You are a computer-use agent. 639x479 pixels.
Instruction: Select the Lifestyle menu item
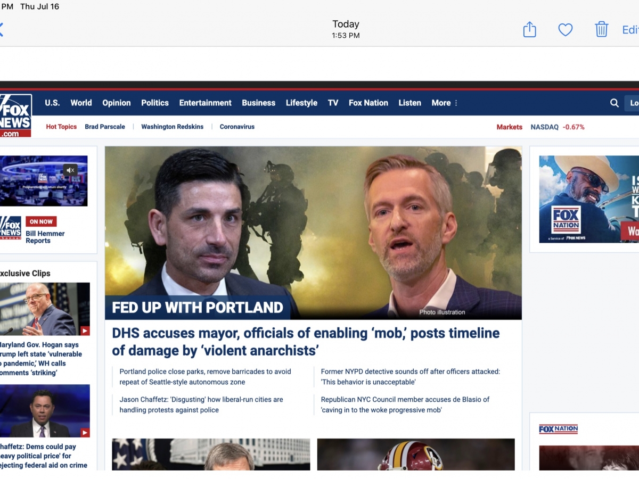(301, 103)
